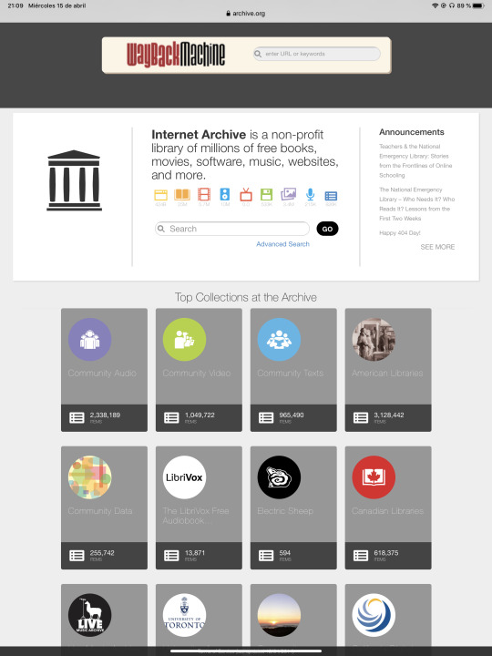
Task: Open the web pages media icon
Action: tap(160, 195)
